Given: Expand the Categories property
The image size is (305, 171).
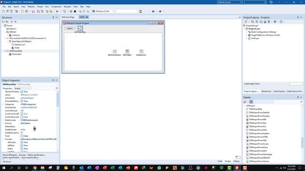Looking at the screenshot, I should 3,104.
